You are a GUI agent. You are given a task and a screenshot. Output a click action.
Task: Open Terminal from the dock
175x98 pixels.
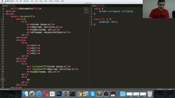click(72, 94)
